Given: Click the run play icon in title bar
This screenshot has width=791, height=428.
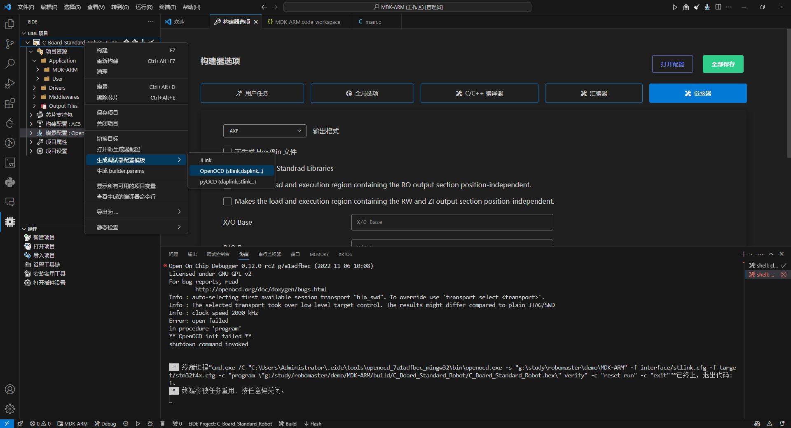Looking at the screenshot, I should coord(675,7).
